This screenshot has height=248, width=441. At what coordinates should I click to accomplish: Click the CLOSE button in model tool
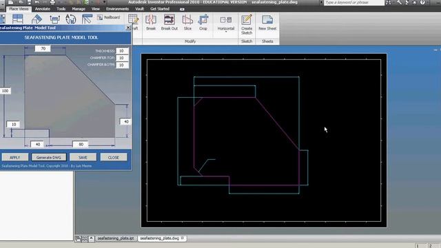click(x=114, y=157)
